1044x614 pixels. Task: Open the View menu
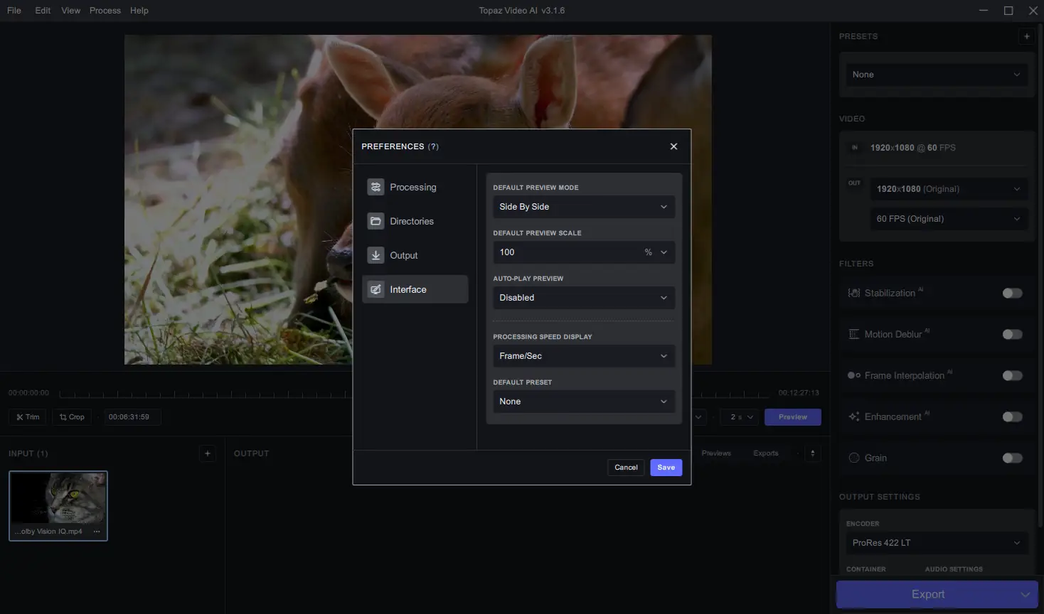(70, 11)
